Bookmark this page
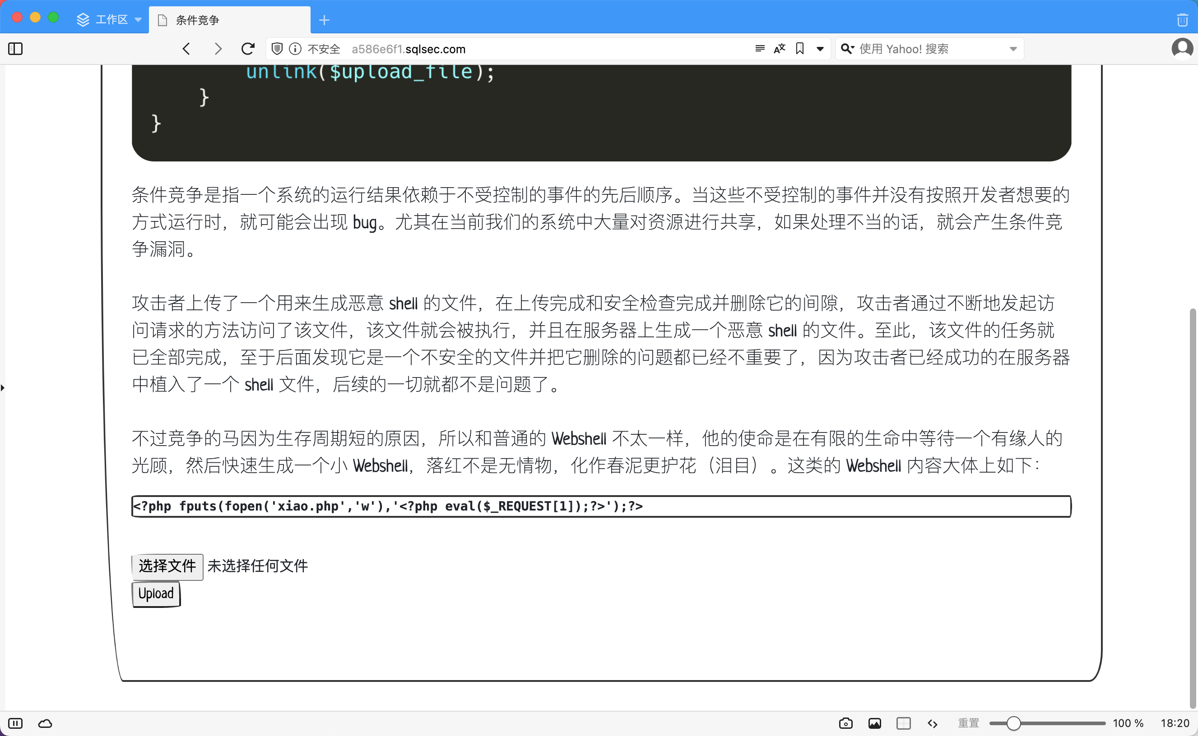Viewport: 1198px width, 736px height. pos(799,48)
